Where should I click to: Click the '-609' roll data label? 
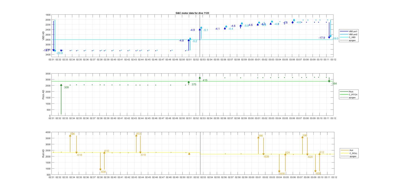pyautogui.click(x=266, y=157)
